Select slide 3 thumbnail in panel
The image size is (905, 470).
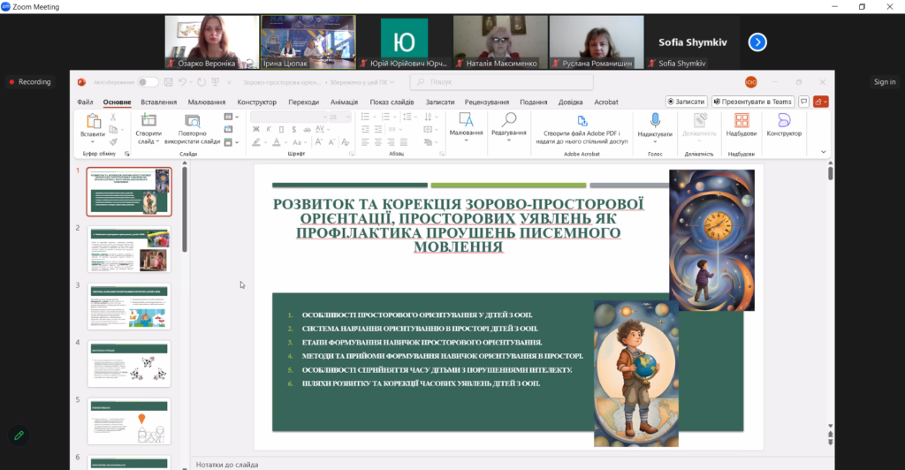pos(129,307)
